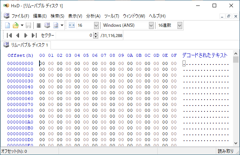Open the 表示(V) menu
Image resolution: width=240 pixels, height=155 pixels.
[x=75, y=16]
